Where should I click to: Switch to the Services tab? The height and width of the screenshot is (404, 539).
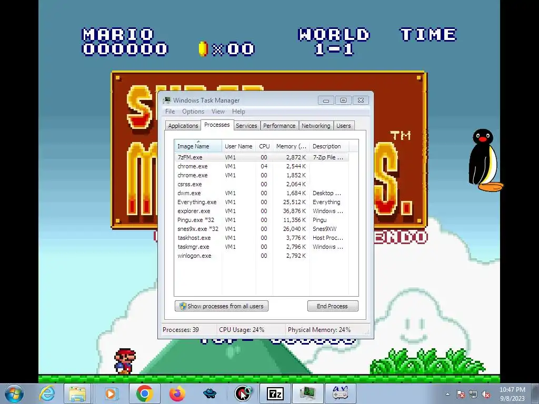coord(246,126)
